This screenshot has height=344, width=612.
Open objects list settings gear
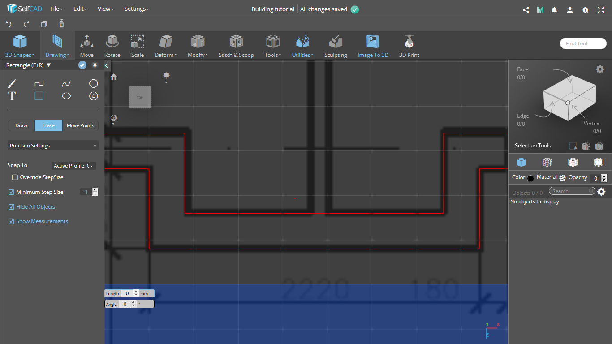[602, 192]
